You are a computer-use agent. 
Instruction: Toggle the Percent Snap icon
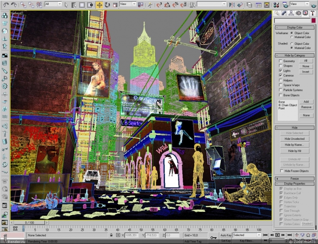tap(175, 5)
